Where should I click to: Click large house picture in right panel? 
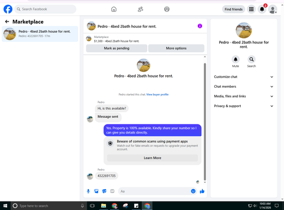coord(244,31)
